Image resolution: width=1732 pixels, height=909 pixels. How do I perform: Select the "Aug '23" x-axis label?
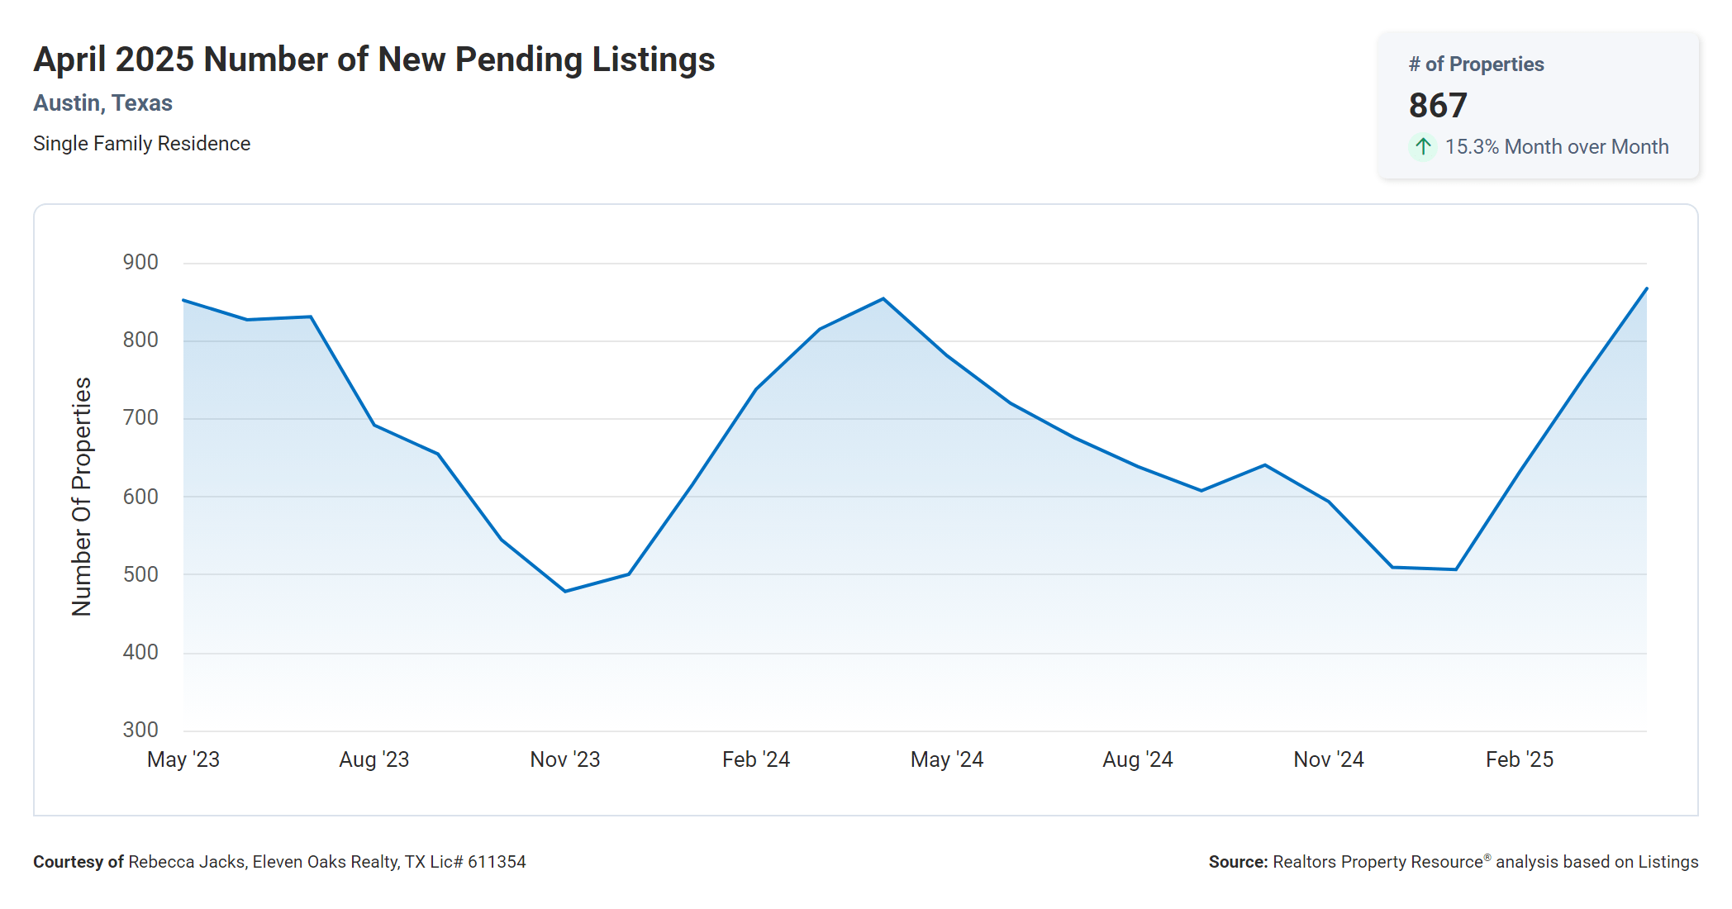point(374,759)
